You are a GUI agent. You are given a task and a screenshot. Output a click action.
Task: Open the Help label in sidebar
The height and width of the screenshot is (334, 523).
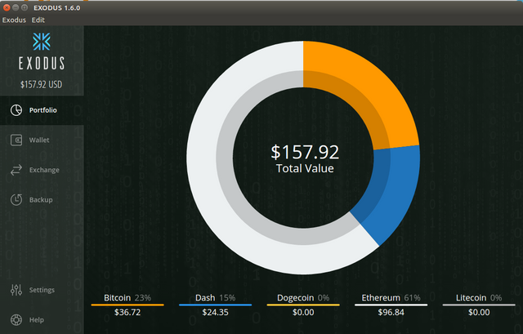click(36, 319)
